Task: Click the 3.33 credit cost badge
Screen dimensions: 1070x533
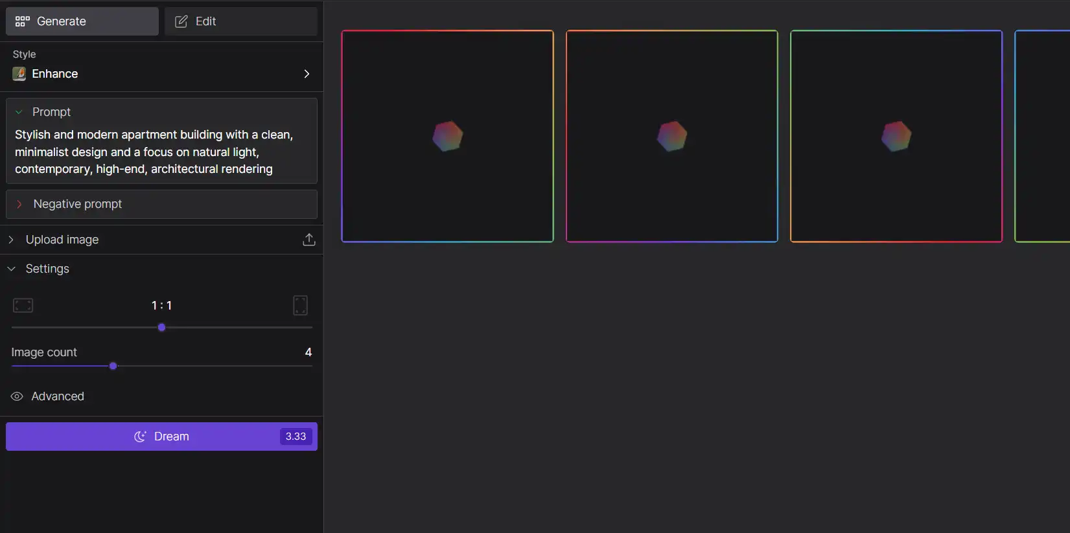Action: (296, 437)
